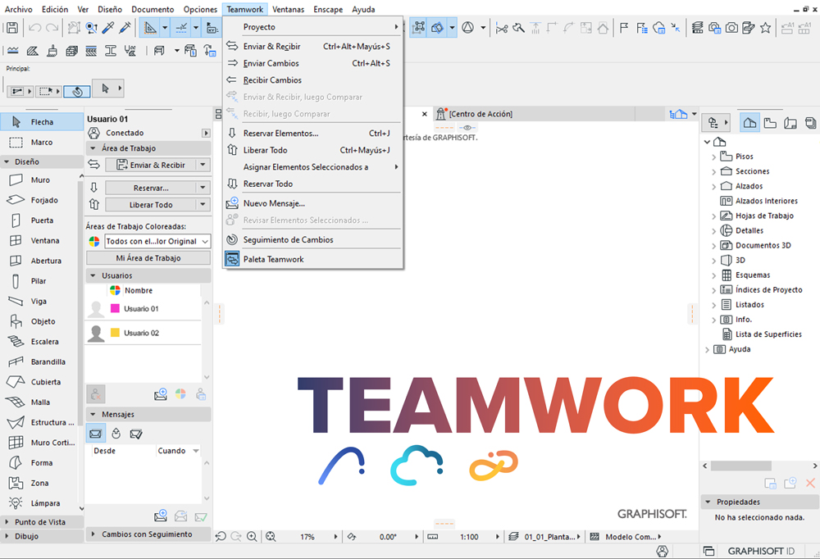The height and width of the screenshot is (559, 820).
Task: Open the Centro de Acción tab
Action: 480,114
